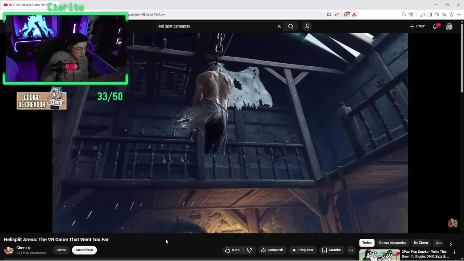Click the share-page icon in the address bar
The width and height of the screenshot is (464, 261).
337,14
